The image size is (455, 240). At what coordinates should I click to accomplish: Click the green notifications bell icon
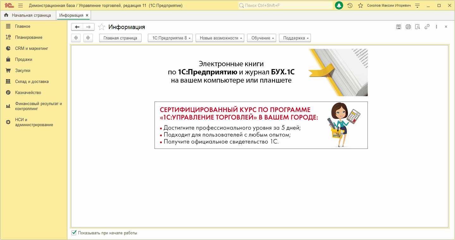(339, 6)
